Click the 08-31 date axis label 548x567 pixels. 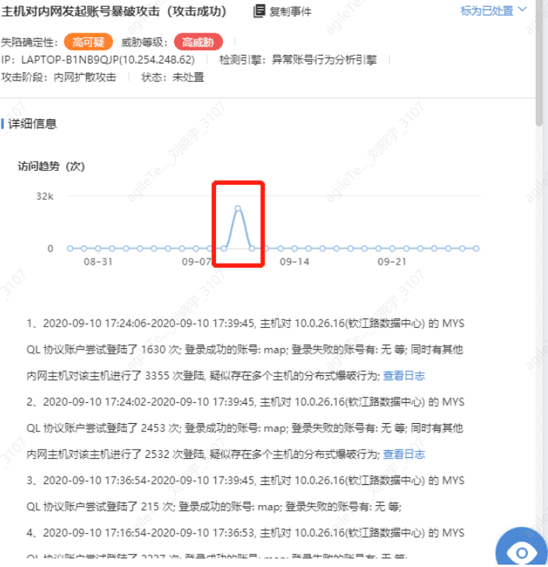98,261
